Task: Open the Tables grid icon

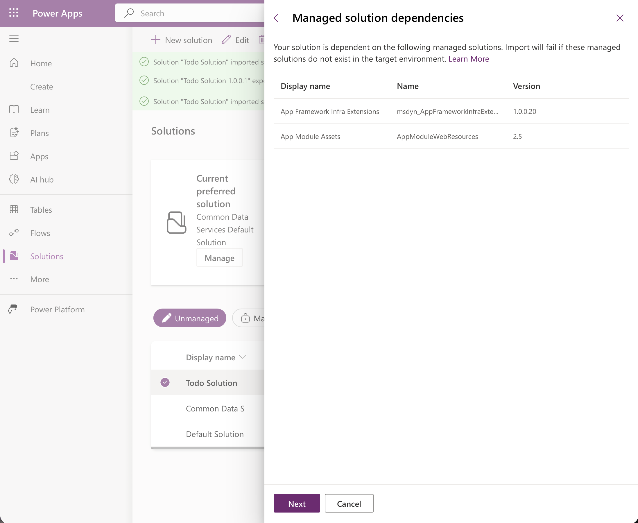Action: pos(14,209)
